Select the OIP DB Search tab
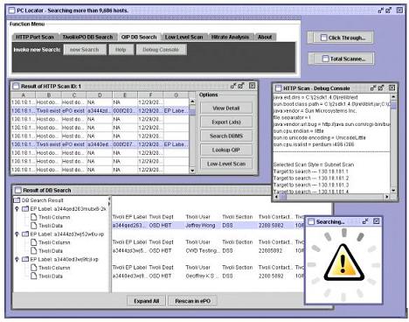 (139, 37)
